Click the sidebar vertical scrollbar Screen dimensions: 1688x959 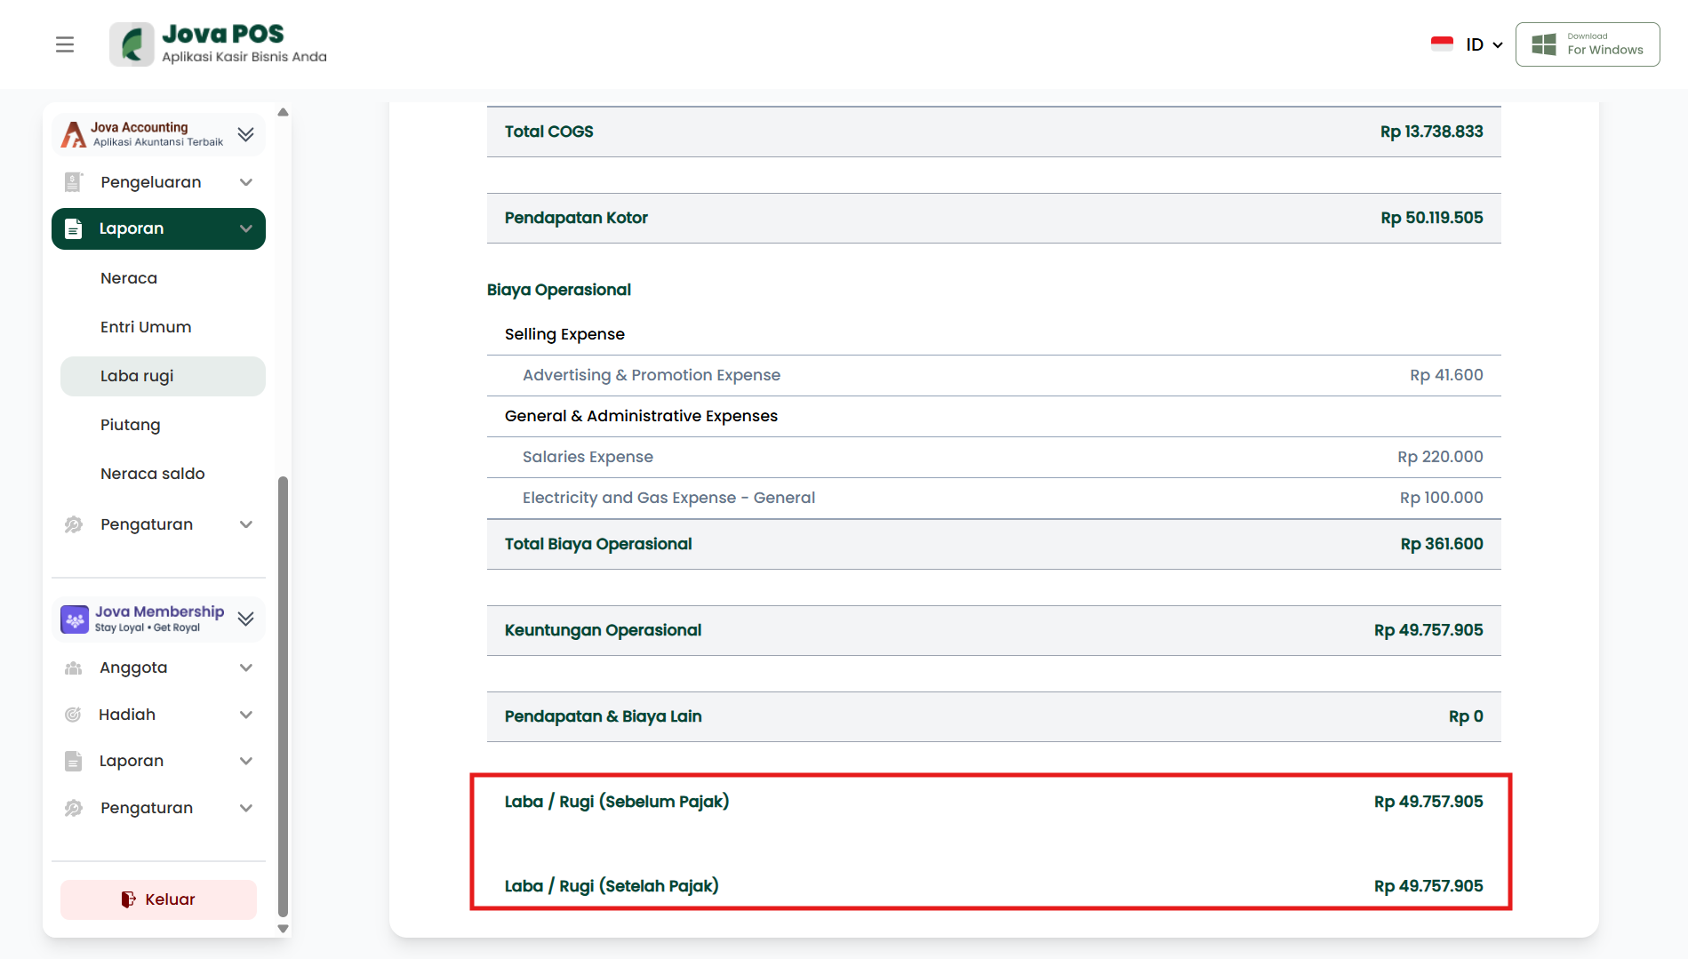coord(283,693)
